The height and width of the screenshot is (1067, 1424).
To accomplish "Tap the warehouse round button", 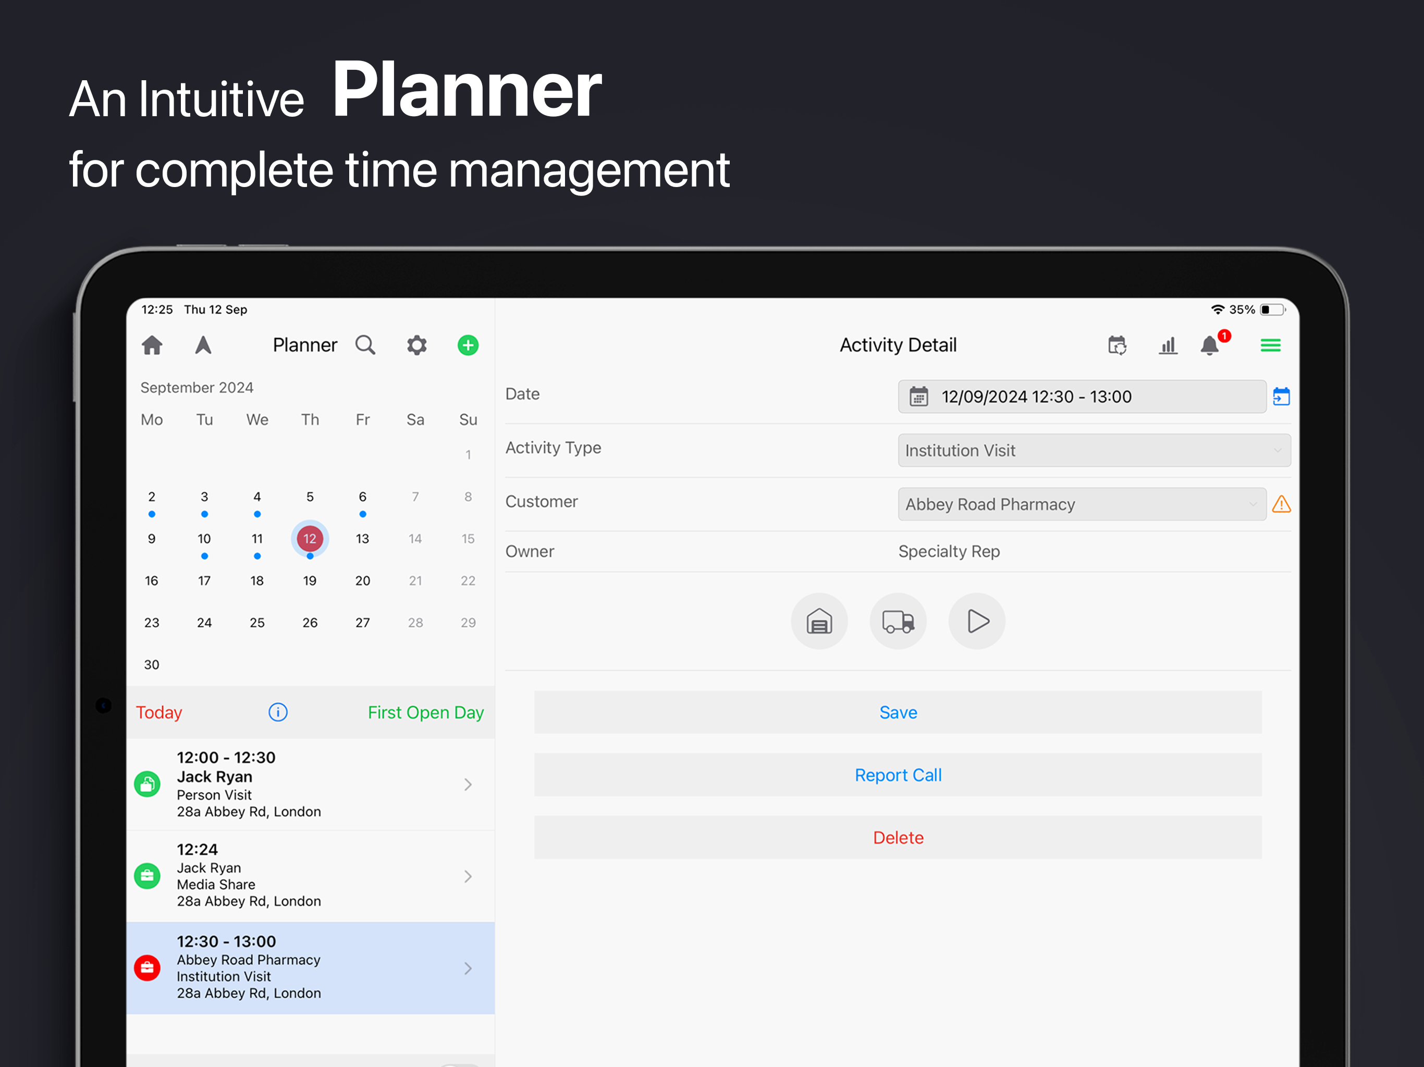I will point(819,621).
